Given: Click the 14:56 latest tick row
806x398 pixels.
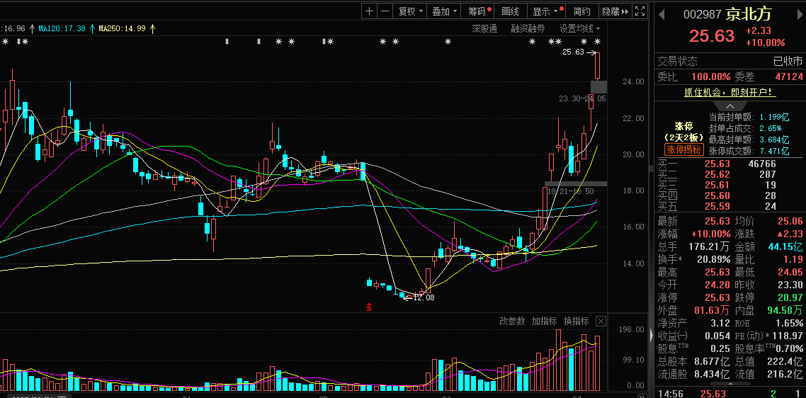Looking at the screenshot, I should tap(730, 394).
